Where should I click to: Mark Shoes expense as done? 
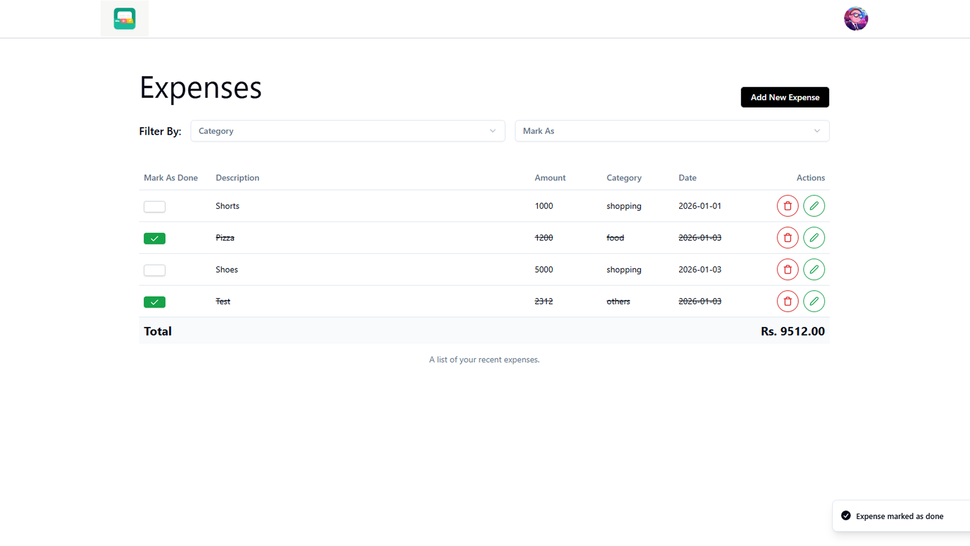tap(155, 270)
